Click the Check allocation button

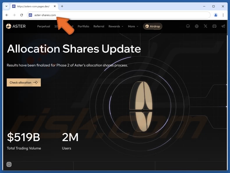coord(24,82)
